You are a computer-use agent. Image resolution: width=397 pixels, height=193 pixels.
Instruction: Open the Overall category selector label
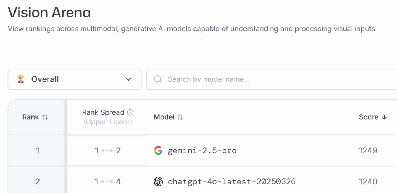45,79
